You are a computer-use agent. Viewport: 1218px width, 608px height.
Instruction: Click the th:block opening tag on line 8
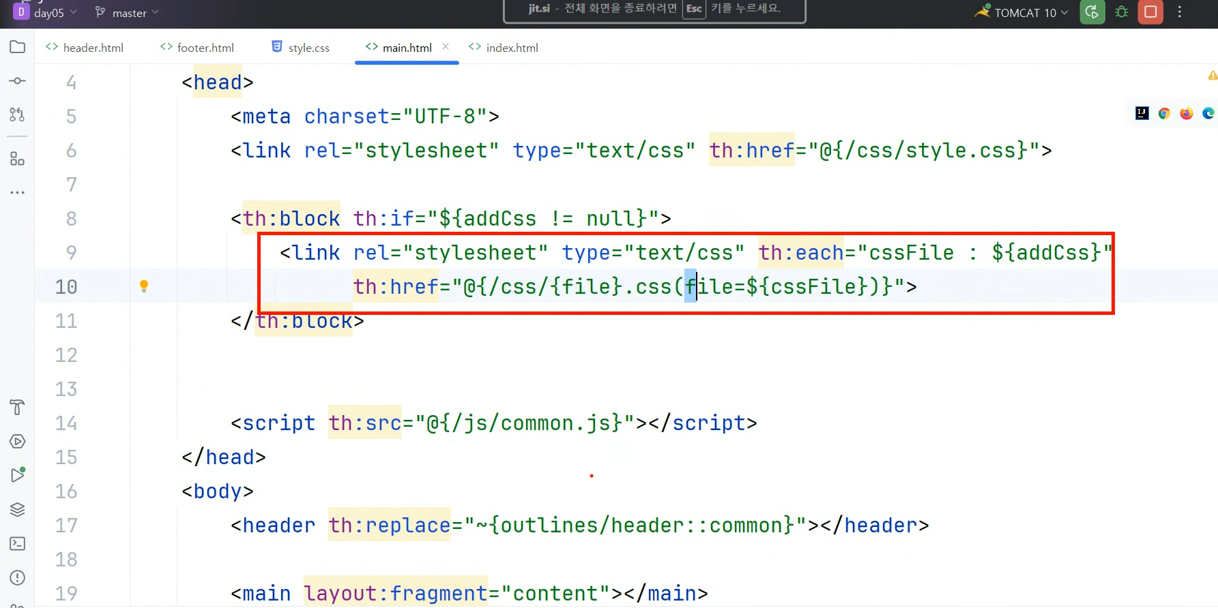(291, 218)
